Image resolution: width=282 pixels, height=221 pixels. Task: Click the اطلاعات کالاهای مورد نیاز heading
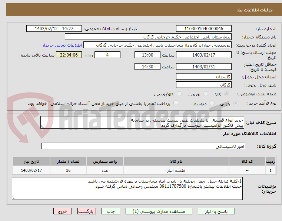click(x=249, y=134)
